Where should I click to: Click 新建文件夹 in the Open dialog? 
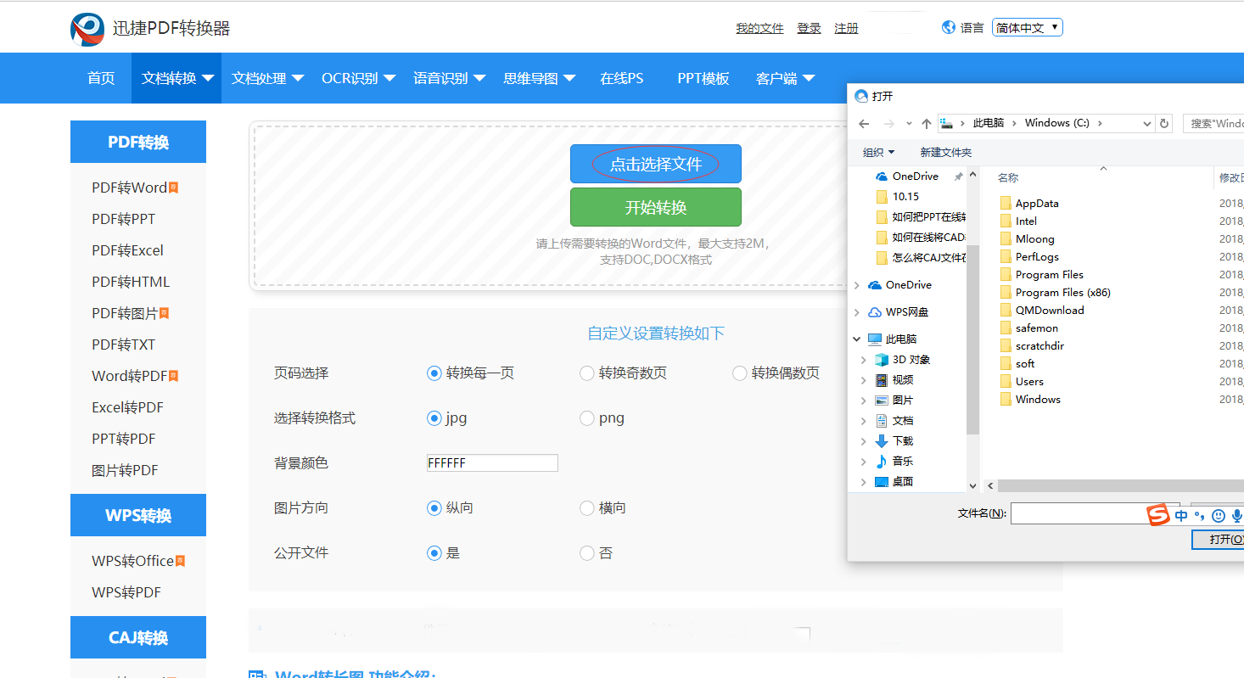[945, 152]
